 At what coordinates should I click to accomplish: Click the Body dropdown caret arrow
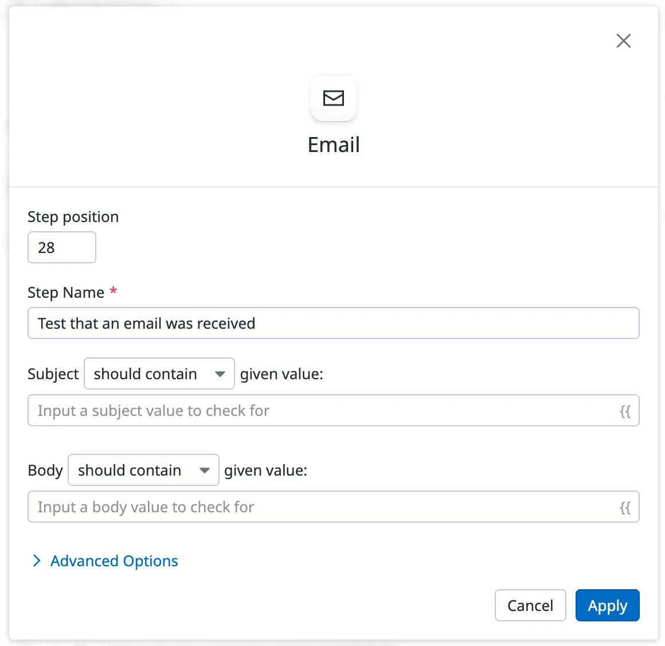click(204, 470)
